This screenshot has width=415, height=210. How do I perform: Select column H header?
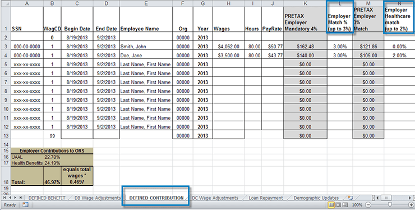(228, 3)
